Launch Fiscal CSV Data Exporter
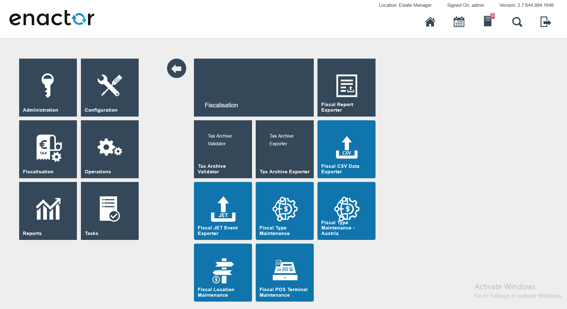567x309 pixels. click(x=346, y=149)
